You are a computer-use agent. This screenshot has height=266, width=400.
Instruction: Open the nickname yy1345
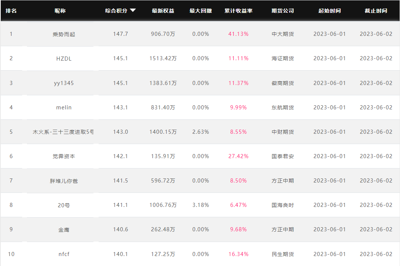pyautogui.click(x=64, y=83)
